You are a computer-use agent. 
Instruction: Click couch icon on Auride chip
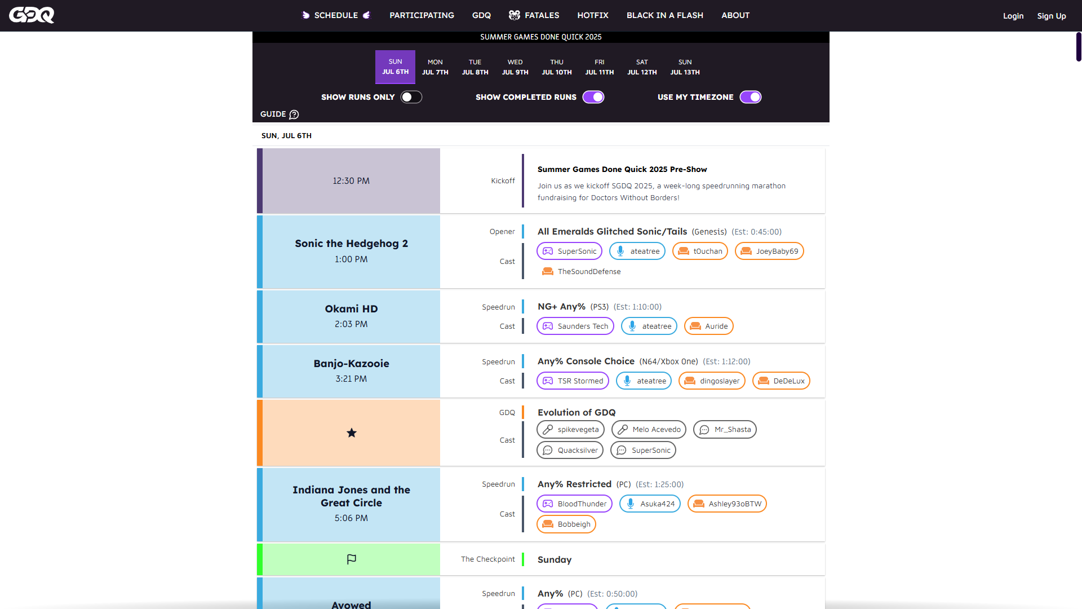point(695,326)
